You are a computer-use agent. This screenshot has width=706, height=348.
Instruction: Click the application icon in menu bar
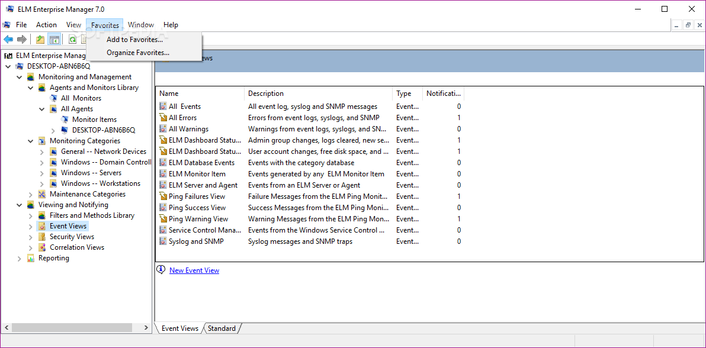(7, 25)
